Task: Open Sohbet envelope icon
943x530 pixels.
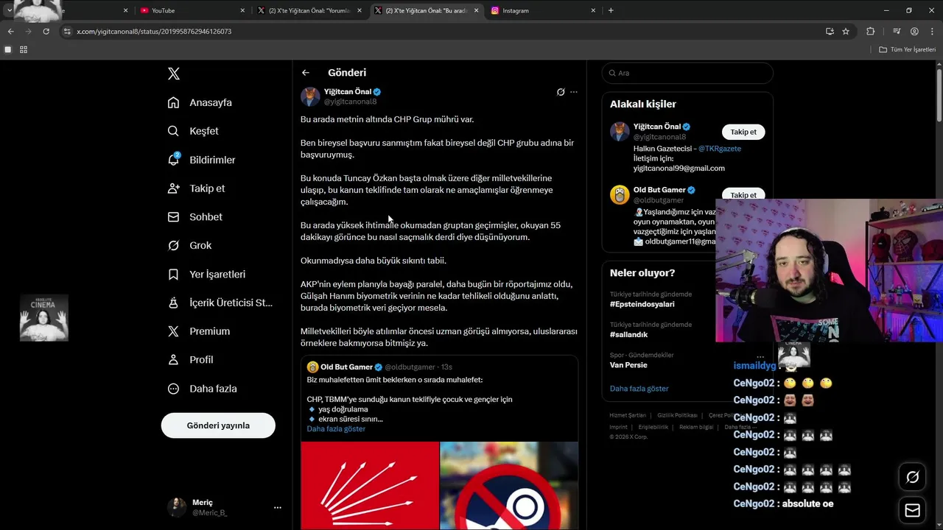Action: pos(173,217)
